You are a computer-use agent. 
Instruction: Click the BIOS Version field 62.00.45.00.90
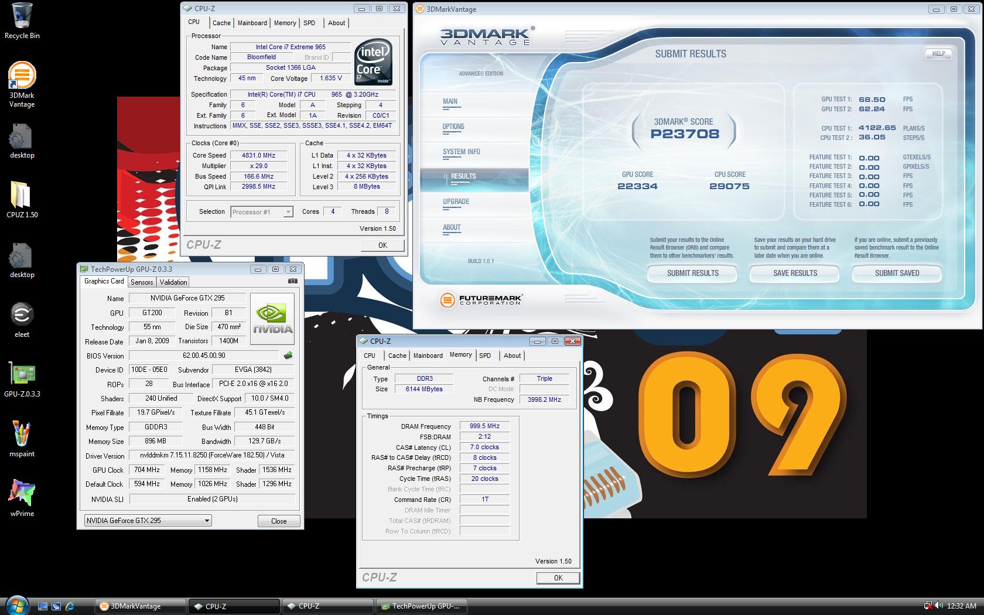coord(204,356)
